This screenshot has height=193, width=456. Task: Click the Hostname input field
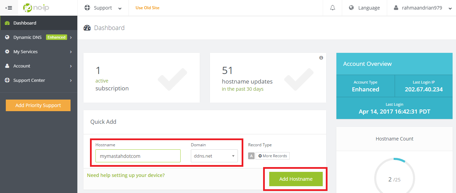[x=138, y=156]
